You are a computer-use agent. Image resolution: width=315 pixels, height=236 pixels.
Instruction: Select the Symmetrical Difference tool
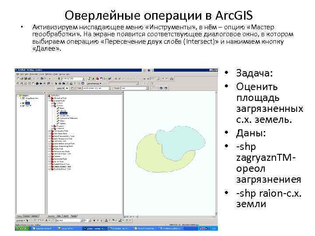(x=69, y=118)
